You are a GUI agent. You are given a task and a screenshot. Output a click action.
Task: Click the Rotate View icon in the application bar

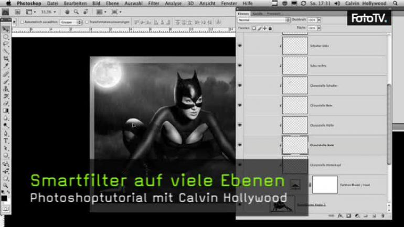(x=86, y=12)
